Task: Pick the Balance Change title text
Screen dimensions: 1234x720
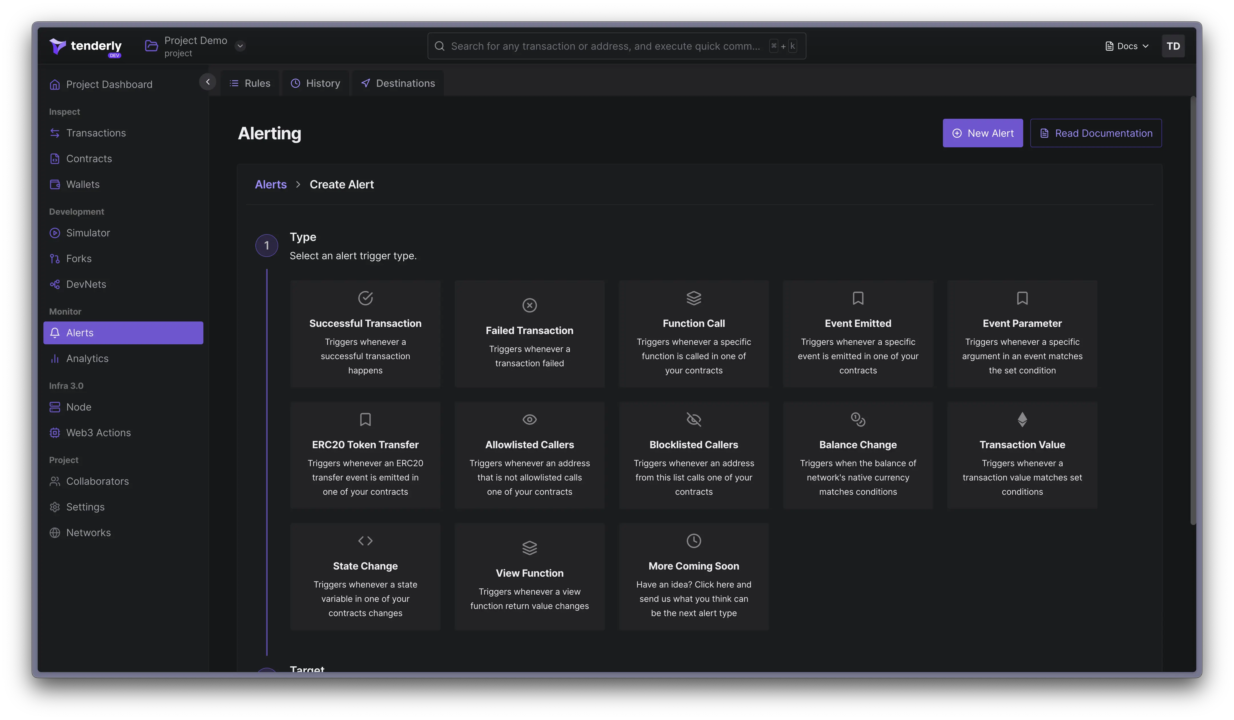Action: click(858, 445)
